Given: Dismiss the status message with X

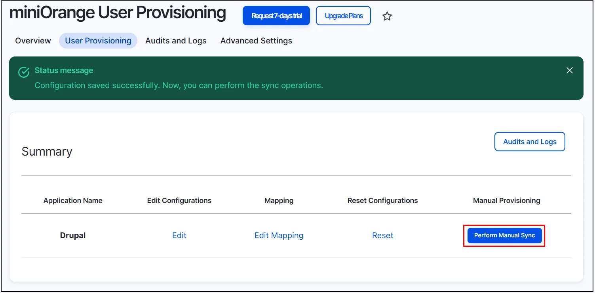Looking at the screenshot, I should (x=570, y=70).
